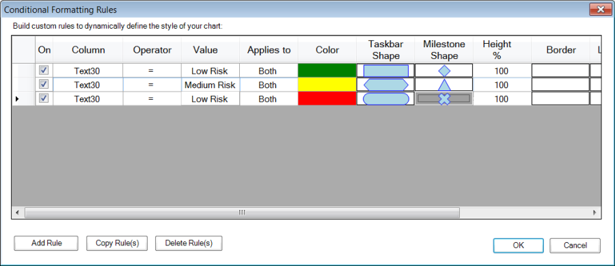Image resolution: width=615 pixels, height=266 pixels.
Task: Edit the Low Risk value in green row
Action: click(x=210, y=71)
